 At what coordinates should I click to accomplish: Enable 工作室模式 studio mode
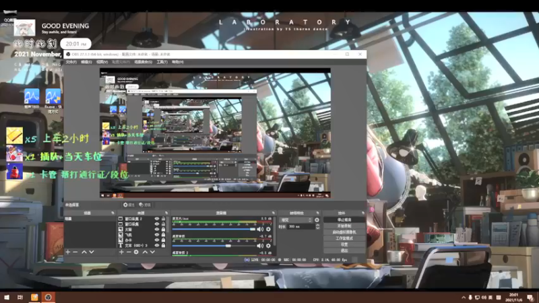click(x=344, y=238)
